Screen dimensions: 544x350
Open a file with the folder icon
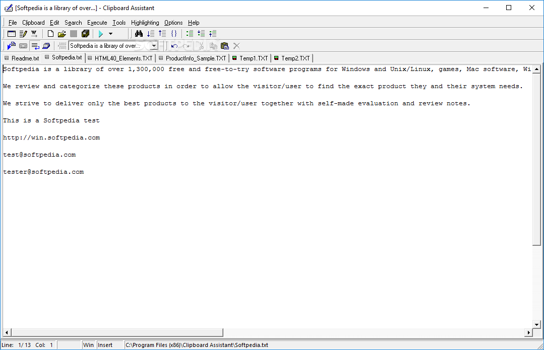click(62, 34)
